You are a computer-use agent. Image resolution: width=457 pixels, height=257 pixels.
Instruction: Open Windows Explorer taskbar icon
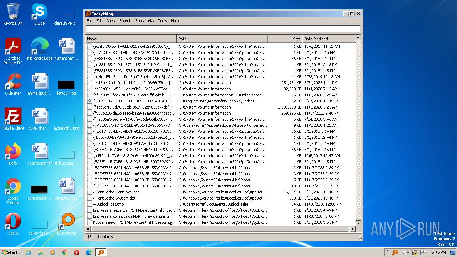tap(40, 252)
